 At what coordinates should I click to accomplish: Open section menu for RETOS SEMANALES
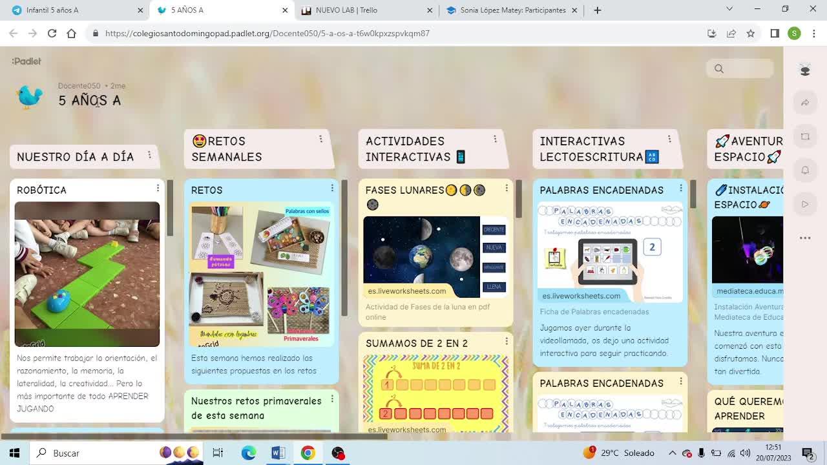(320, 139)
